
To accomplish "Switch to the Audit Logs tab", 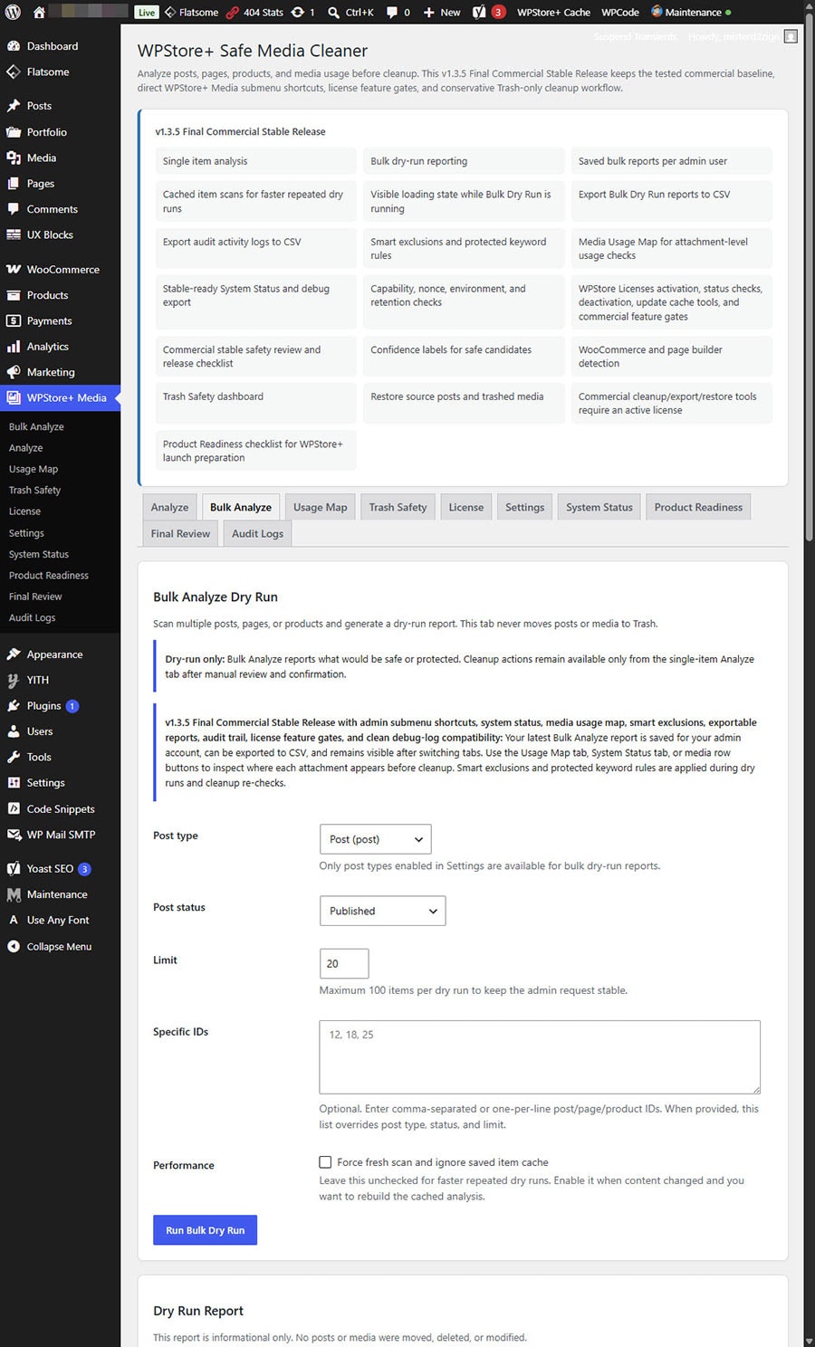I will [x=257, y=533].
